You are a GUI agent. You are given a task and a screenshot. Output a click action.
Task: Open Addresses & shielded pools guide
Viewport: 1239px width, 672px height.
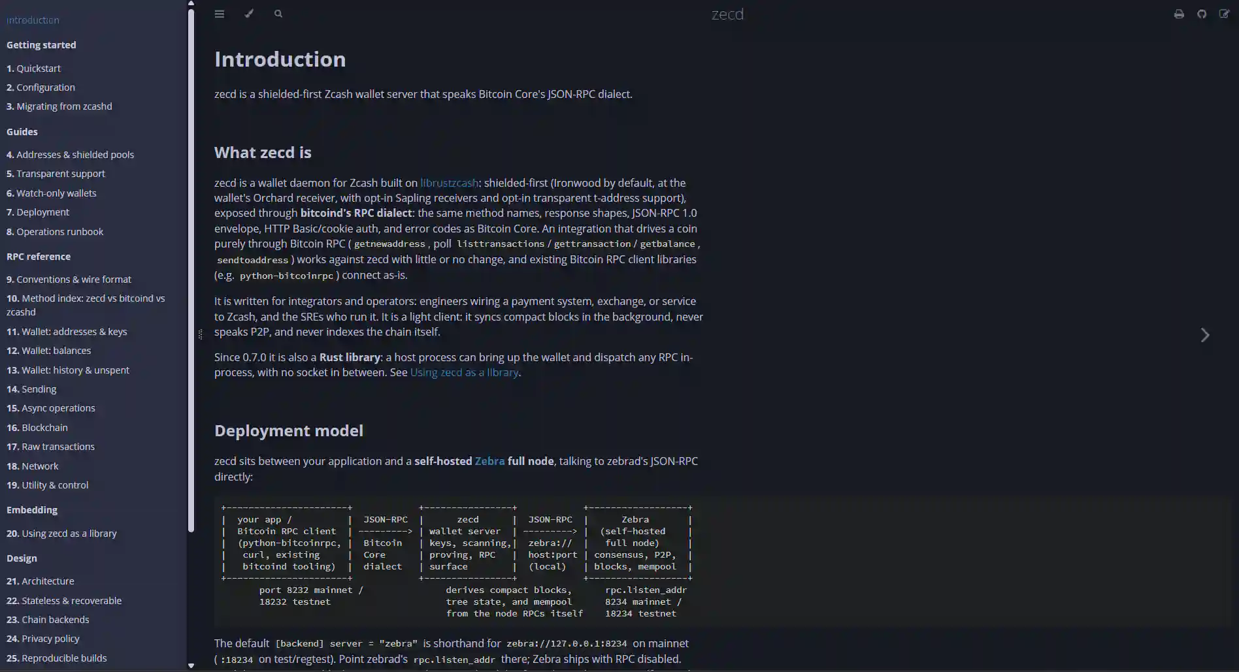[x=70, y=155]
